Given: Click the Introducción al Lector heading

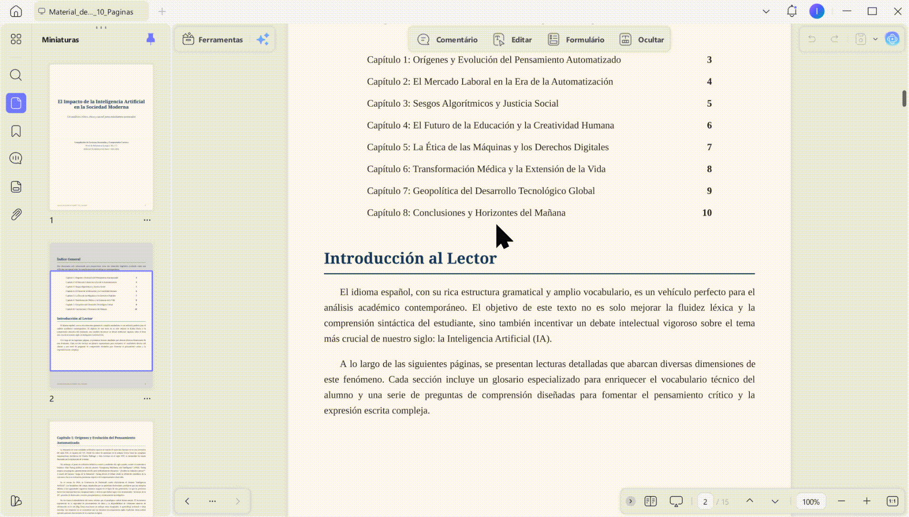Looking at the screenshot, I should [x=410, y=258].
